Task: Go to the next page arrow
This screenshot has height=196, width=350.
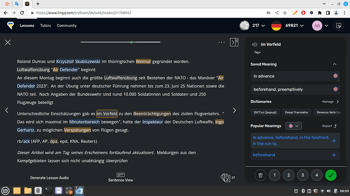Action: pos(234,110)
